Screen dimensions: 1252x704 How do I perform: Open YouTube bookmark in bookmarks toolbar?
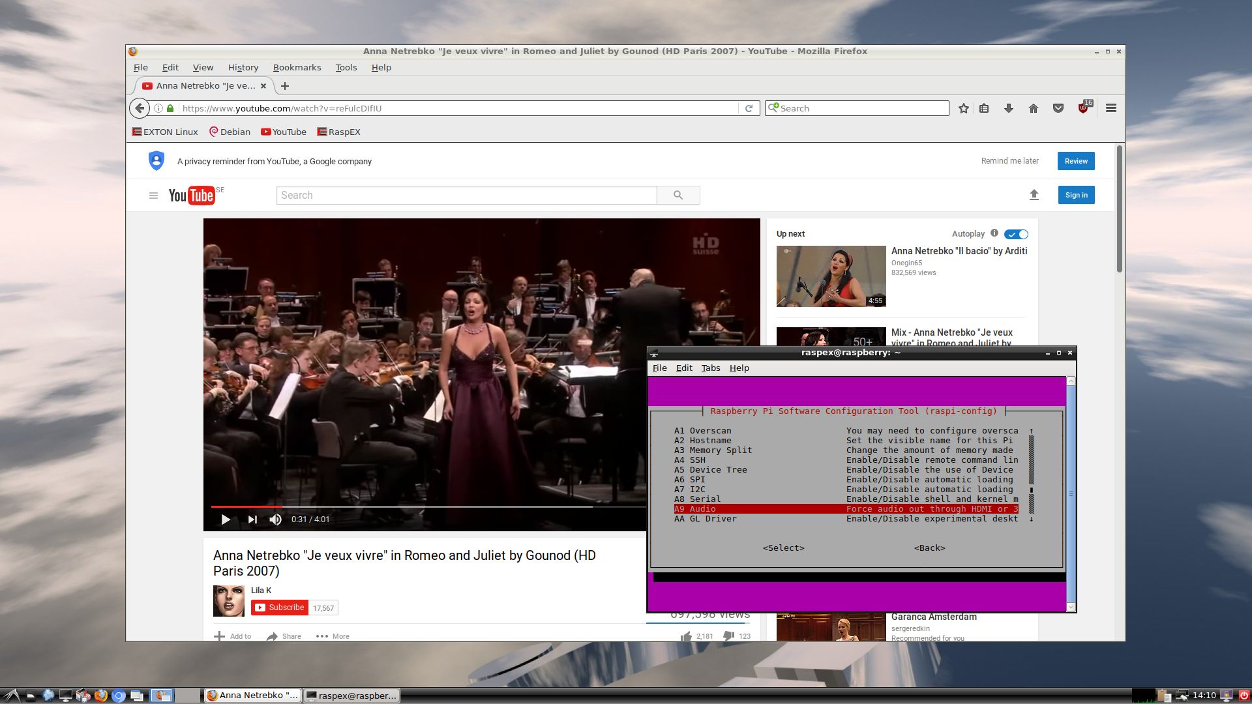(284, 132)
